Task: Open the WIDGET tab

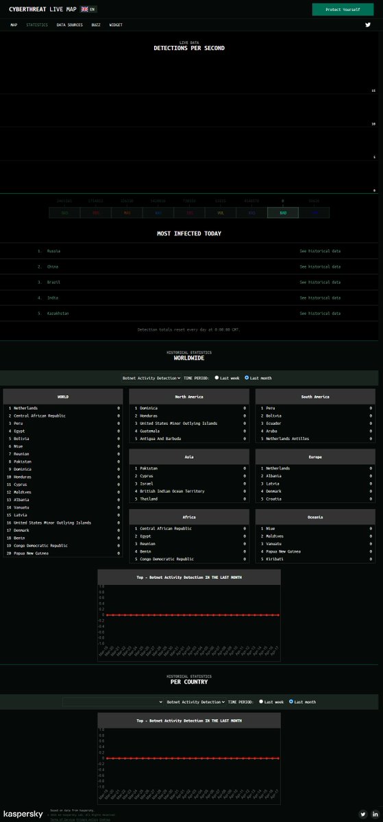Action: (116, 25)
